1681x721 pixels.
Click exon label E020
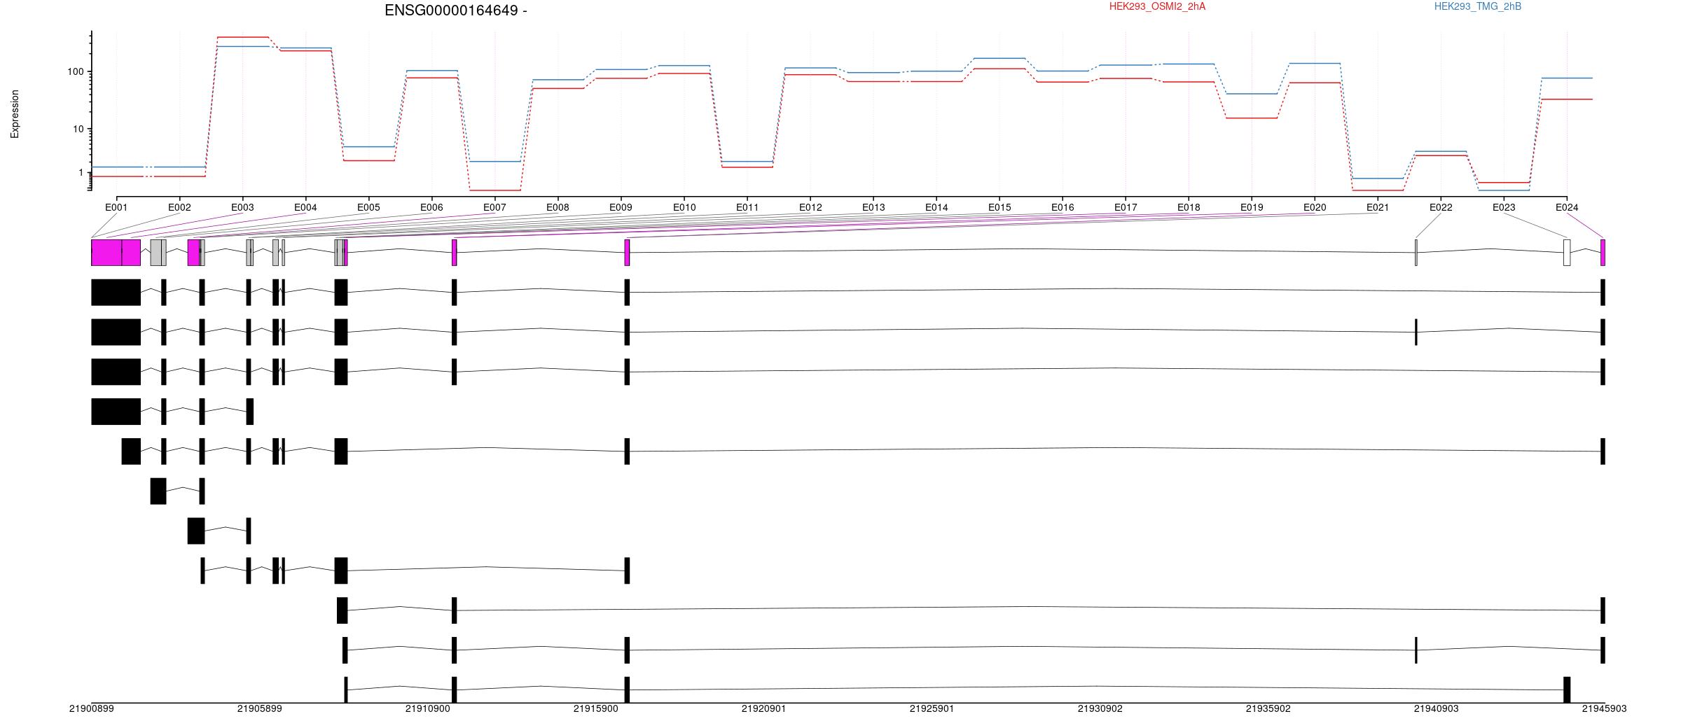click(1315, 207)
